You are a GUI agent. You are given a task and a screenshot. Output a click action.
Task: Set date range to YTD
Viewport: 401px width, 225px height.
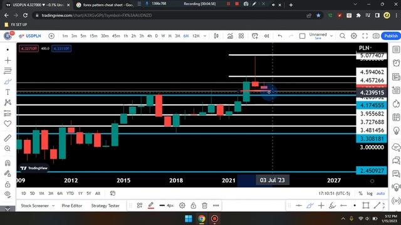pos(70,193)
